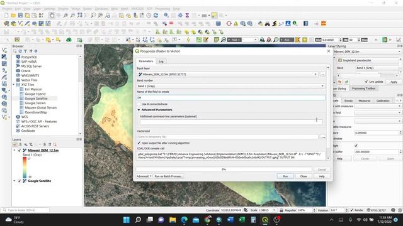Image resolution: width=403 pixels, height=226 pixels.
Task: Open the Raster menu
Action: pyautogui.click(x=88, y=9)
